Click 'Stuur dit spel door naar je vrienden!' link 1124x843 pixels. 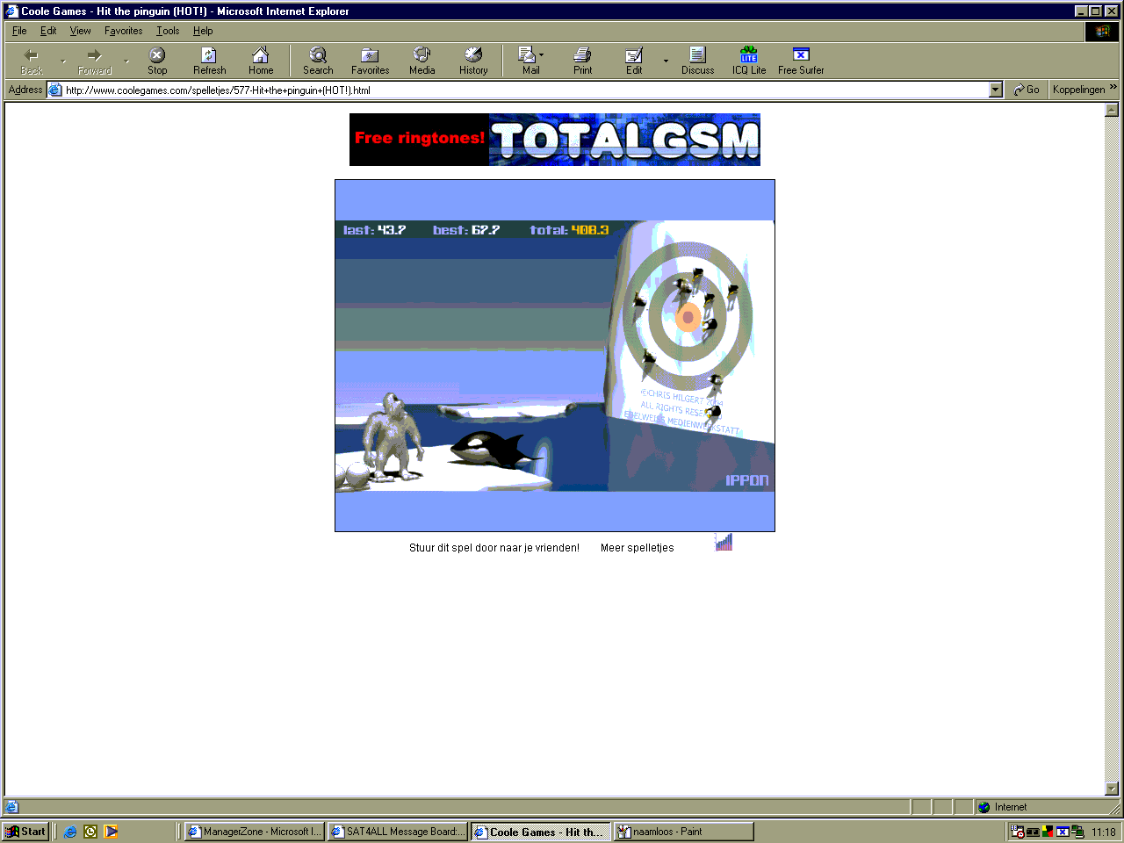494,548
